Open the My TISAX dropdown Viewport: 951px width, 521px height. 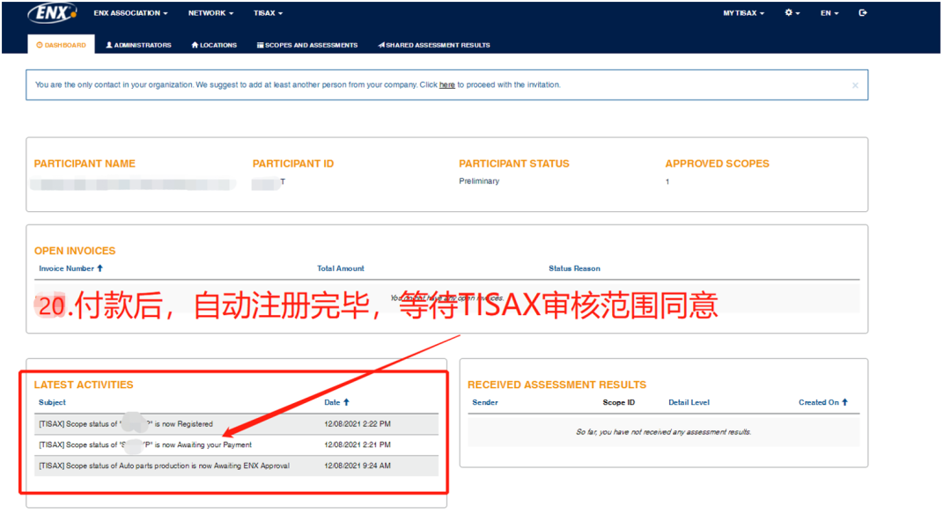tap(743, 12)
